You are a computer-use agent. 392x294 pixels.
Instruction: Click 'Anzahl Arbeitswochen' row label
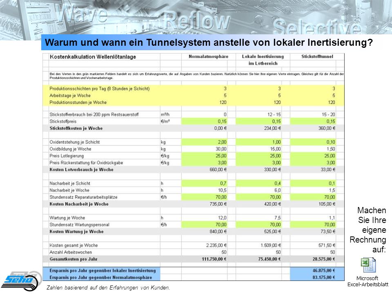[x=71, y=252]
